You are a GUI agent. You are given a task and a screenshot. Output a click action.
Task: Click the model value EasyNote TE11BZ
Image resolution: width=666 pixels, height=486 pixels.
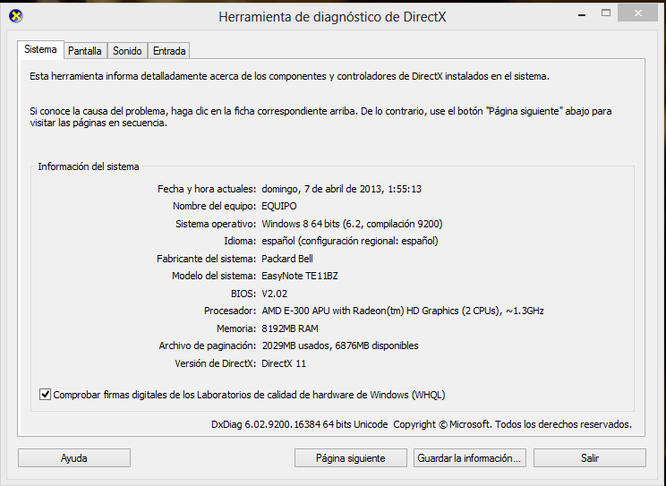[300, 276]
